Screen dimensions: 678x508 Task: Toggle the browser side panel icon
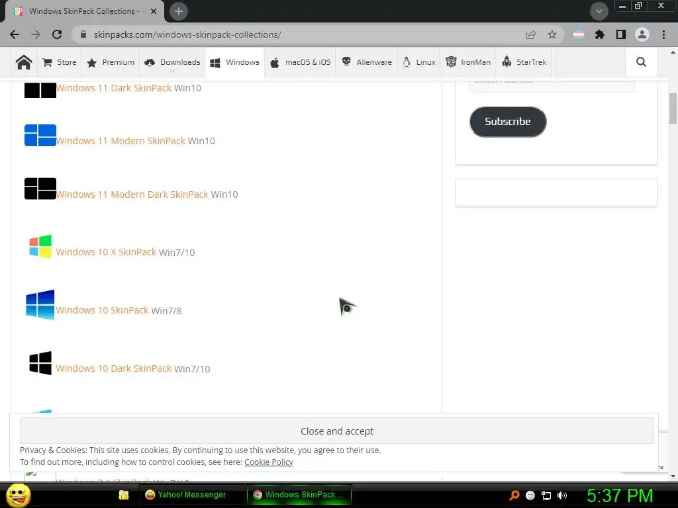(621, 34)
